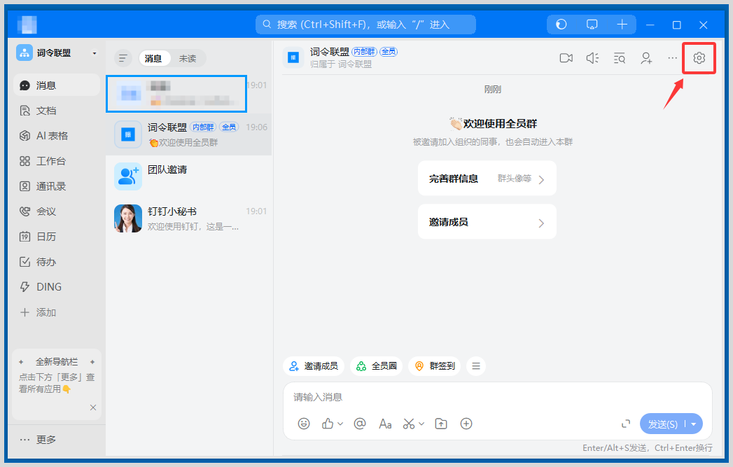733x467 pixels.
Task: Click the message input field
Action: coord(490,397)
